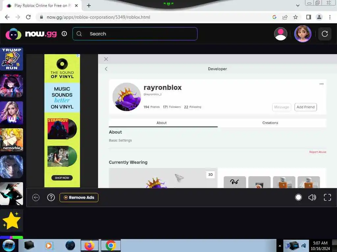337x252 pixels.
Task: Click the now.gg logo
Action: pos(31,34)
